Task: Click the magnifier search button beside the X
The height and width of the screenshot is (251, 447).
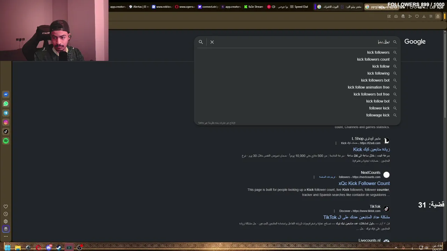Action: pos(201,42)
